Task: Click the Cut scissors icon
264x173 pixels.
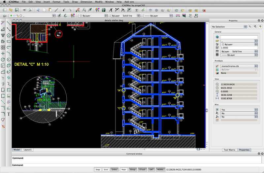Action: [38, 10]
